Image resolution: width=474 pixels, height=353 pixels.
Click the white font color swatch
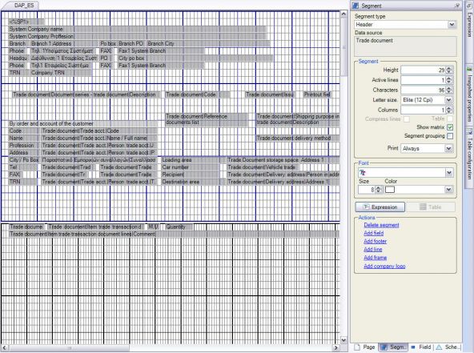click(x=390, y=190)
